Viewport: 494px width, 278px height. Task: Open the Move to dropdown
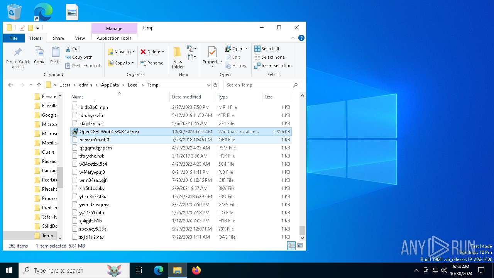[121, 52]
